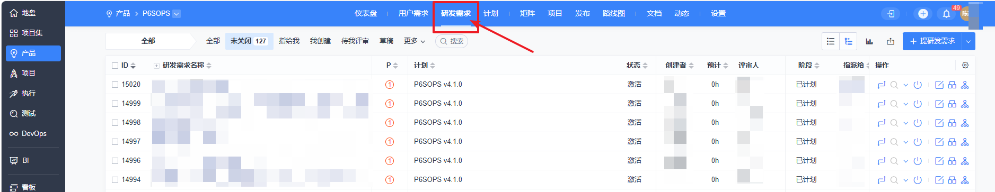Check the box for requirement 14998
The height and width of the screenshot is (192, 995).
pos(115,123)
